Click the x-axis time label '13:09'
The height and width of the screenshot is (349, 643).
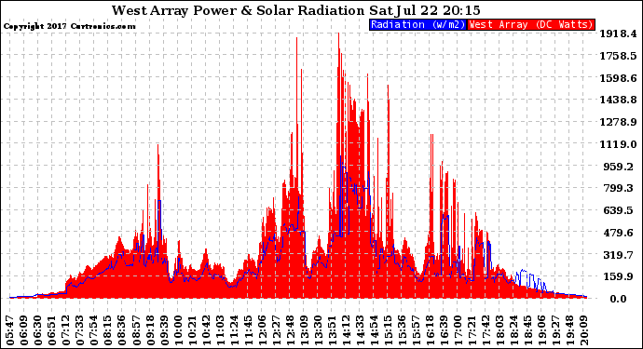(304, 330)
